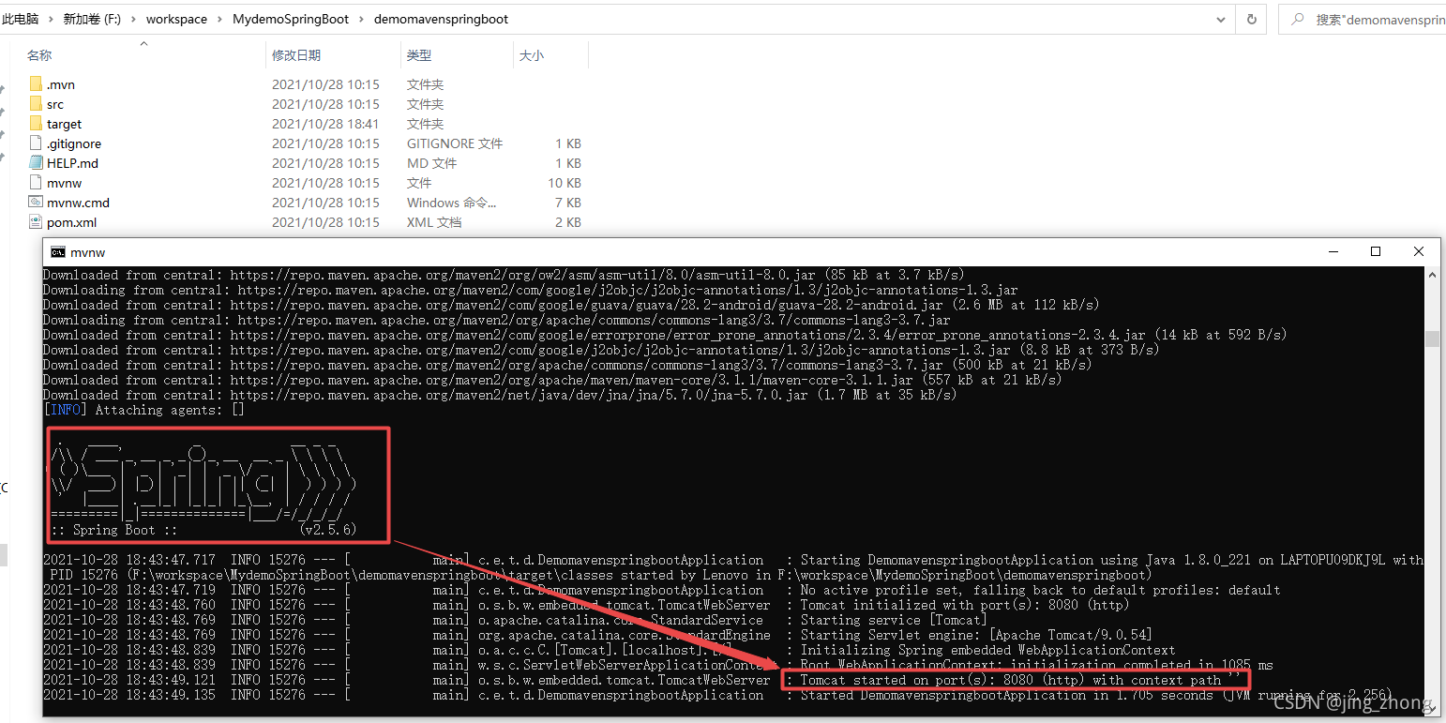
Task: Go to workspace in address breadcrumb
Action: pyautogui.click(x=176, y=19)
